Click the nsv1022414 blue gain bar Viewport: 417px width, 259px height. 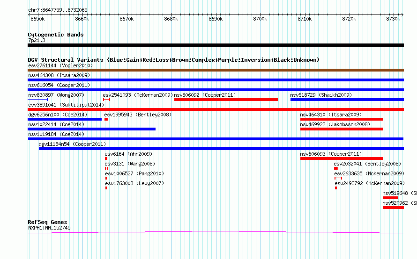pos(91,129)
